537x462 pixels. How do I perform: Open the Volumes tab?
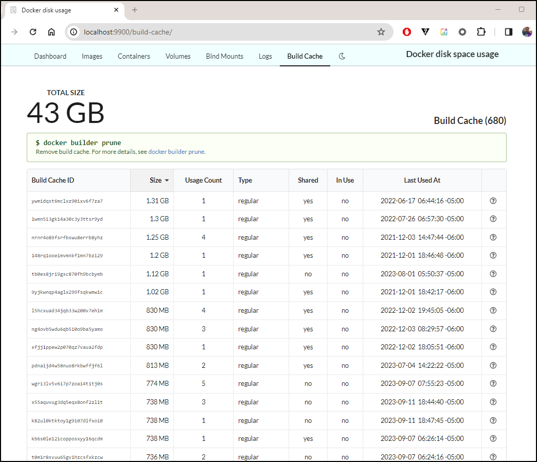(178, 56)
